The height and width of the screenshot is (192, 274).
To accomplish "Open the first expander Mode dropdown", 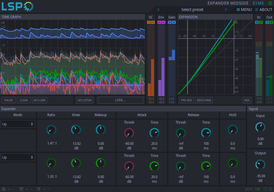I will 18,124.
